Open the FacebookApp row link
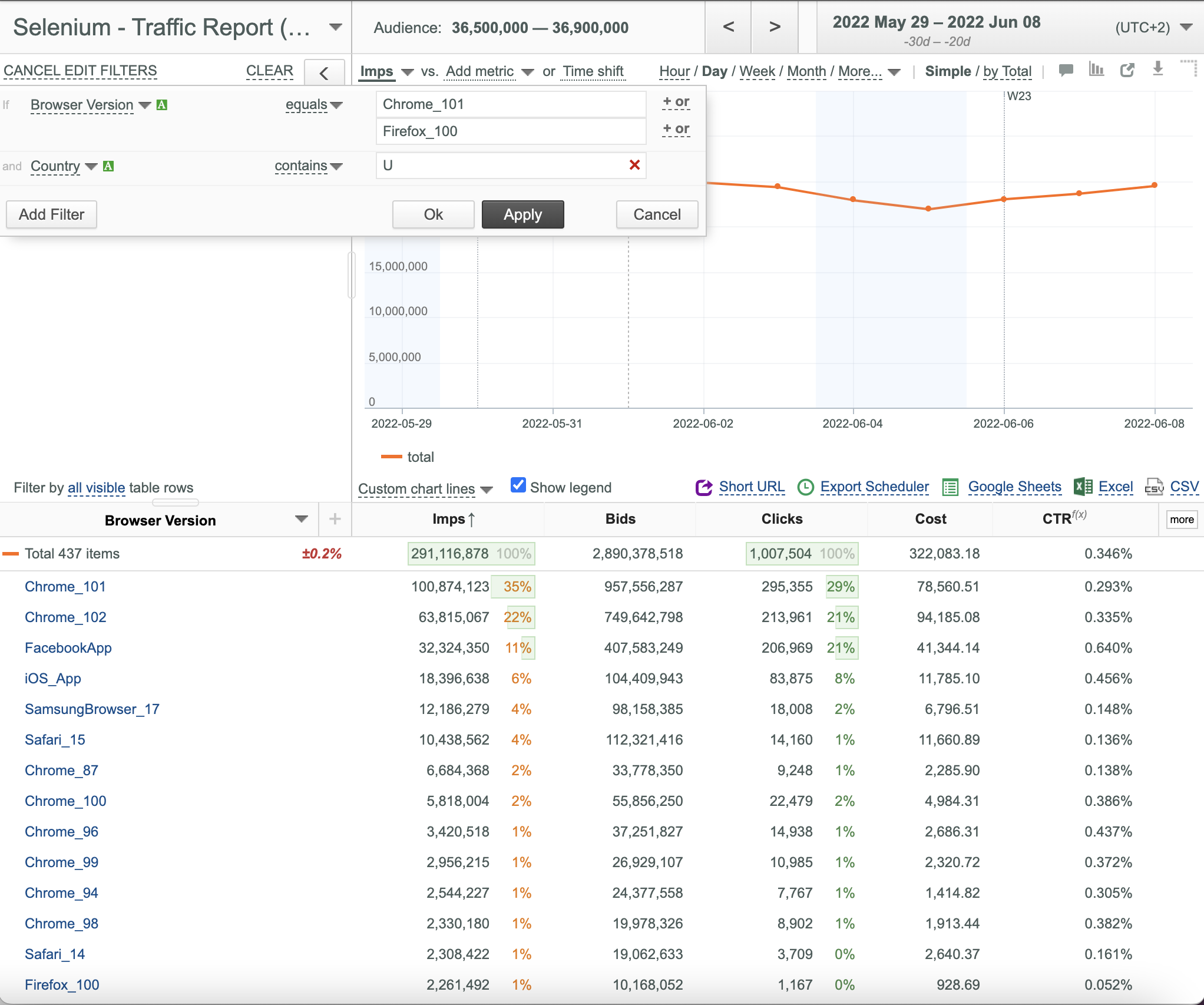This screenshot has width=1204, height=1005. coord(68,648)
